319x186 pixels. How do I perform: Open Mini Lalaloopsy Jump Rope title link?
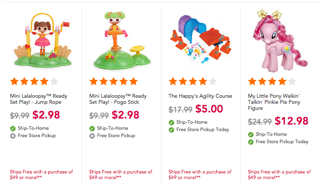click(39, 99)
